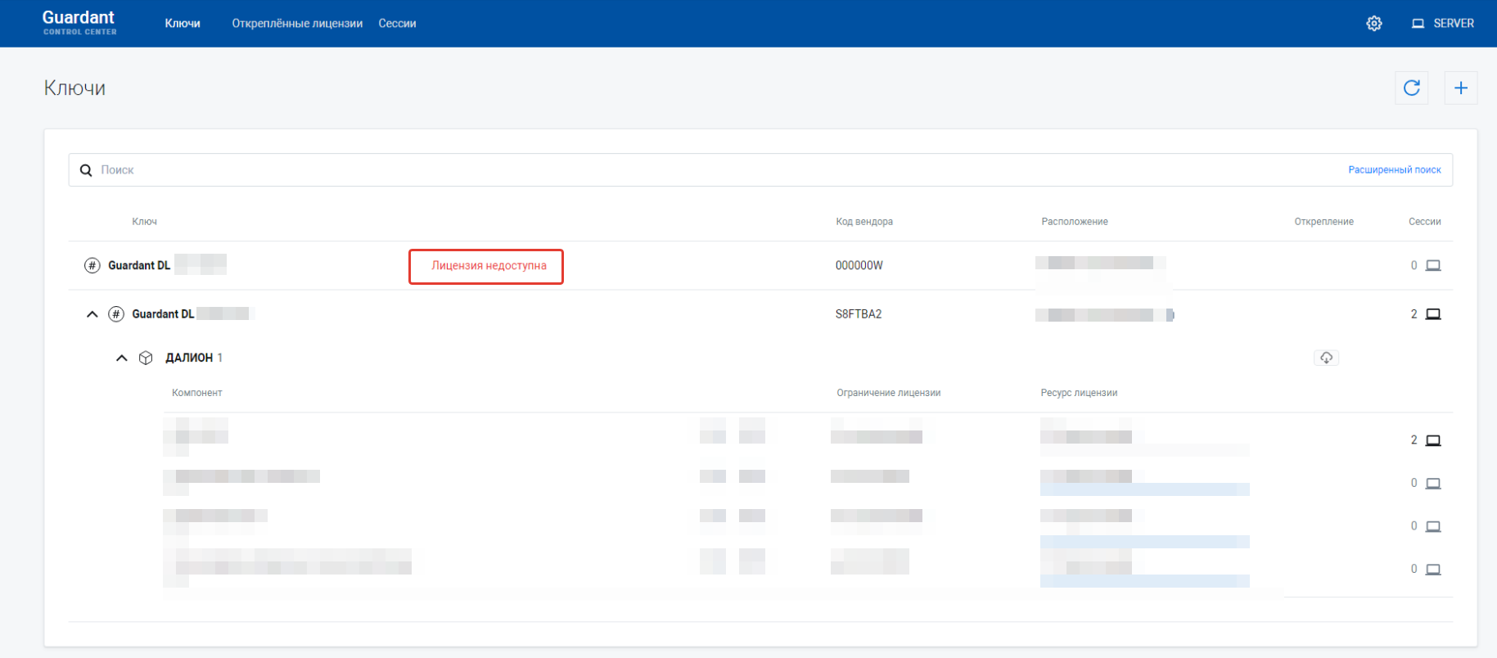The image size is (1497, 658).
Task: Collapse the S8FTBA2 Guardant DL key
Action: pyautogui.click(x=92, y=314)
